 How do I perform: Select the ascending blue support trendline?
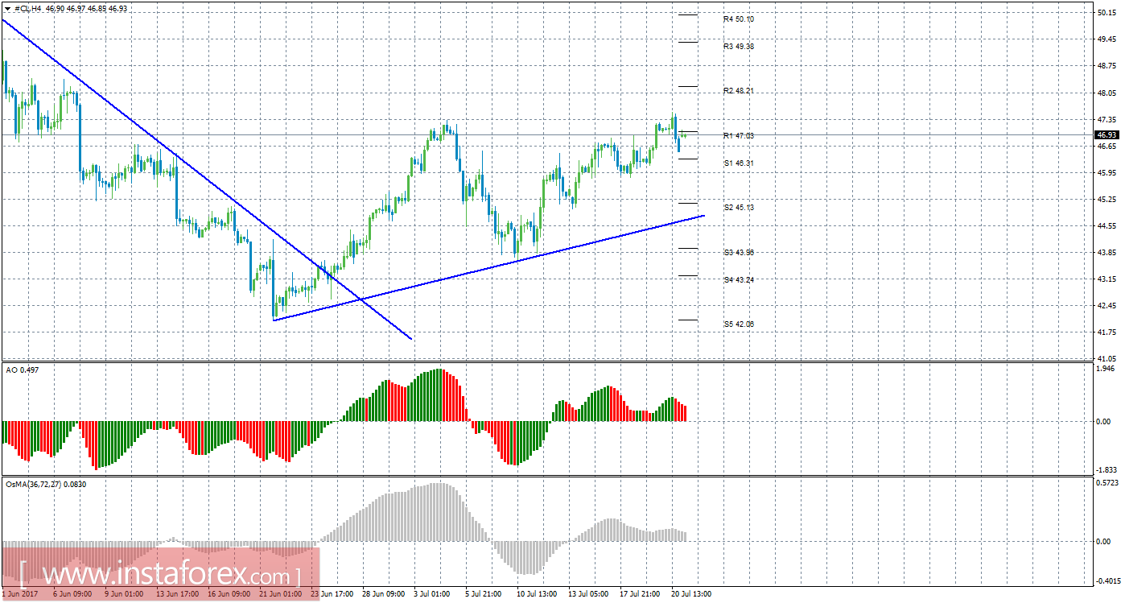click(488, 268)
